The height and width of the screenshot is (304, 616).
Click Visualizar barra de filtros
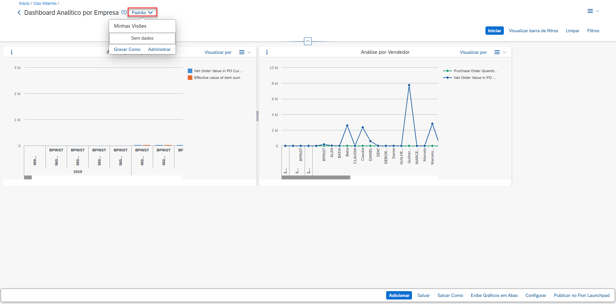[x=533, y=31]
